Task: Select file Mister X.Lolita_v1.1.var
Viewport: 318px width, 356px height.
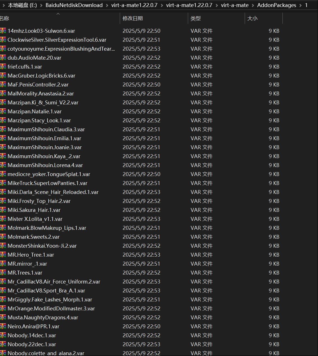Action: 35,219
